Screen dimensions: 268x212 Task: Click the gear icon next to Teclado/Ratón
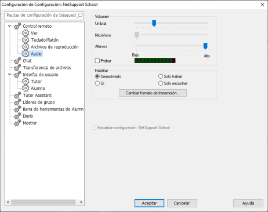pyautogui.click(x=26, y=40)
